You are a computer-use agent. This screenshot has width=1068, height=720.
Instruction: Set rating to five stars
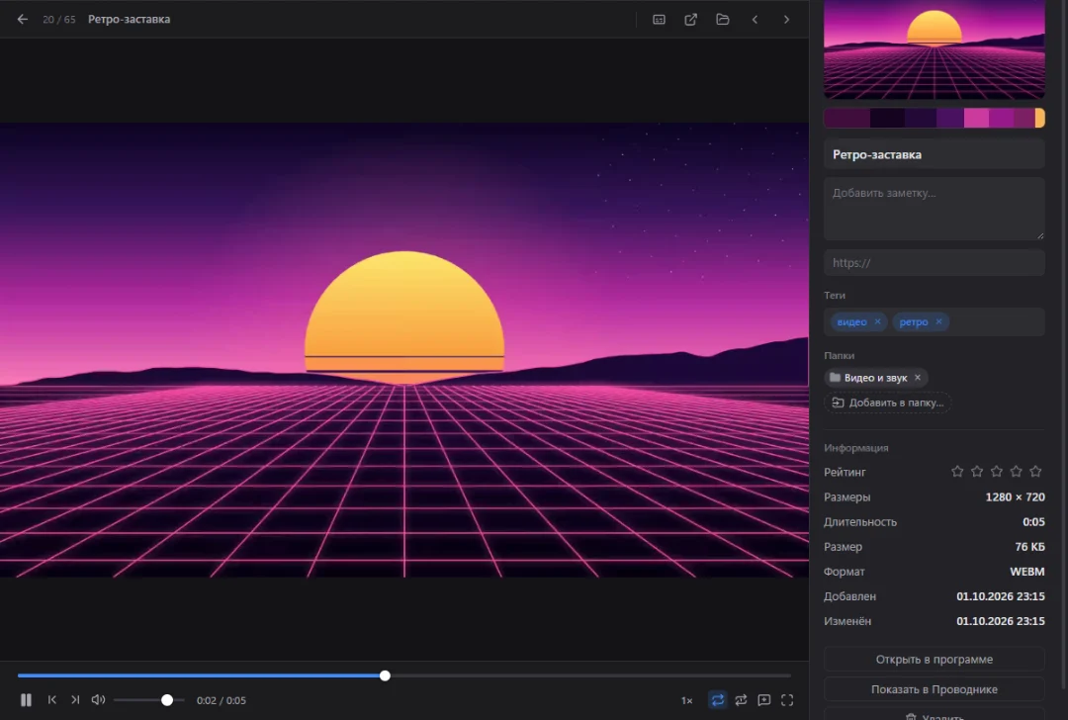[x=1035, y=472]
